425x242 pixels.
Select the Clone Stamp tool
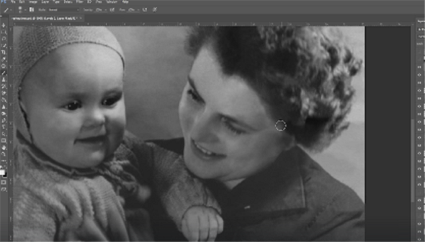pyautogui.click(x=4, y=80)
